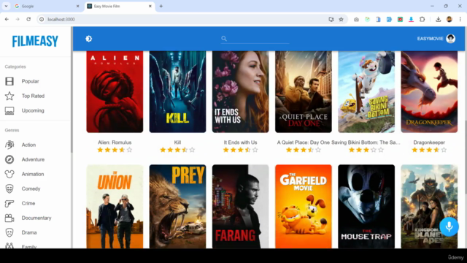The height and width of the screenshot is (263, 467).
Task: Open the Prey movie poster
Action: 177,206
